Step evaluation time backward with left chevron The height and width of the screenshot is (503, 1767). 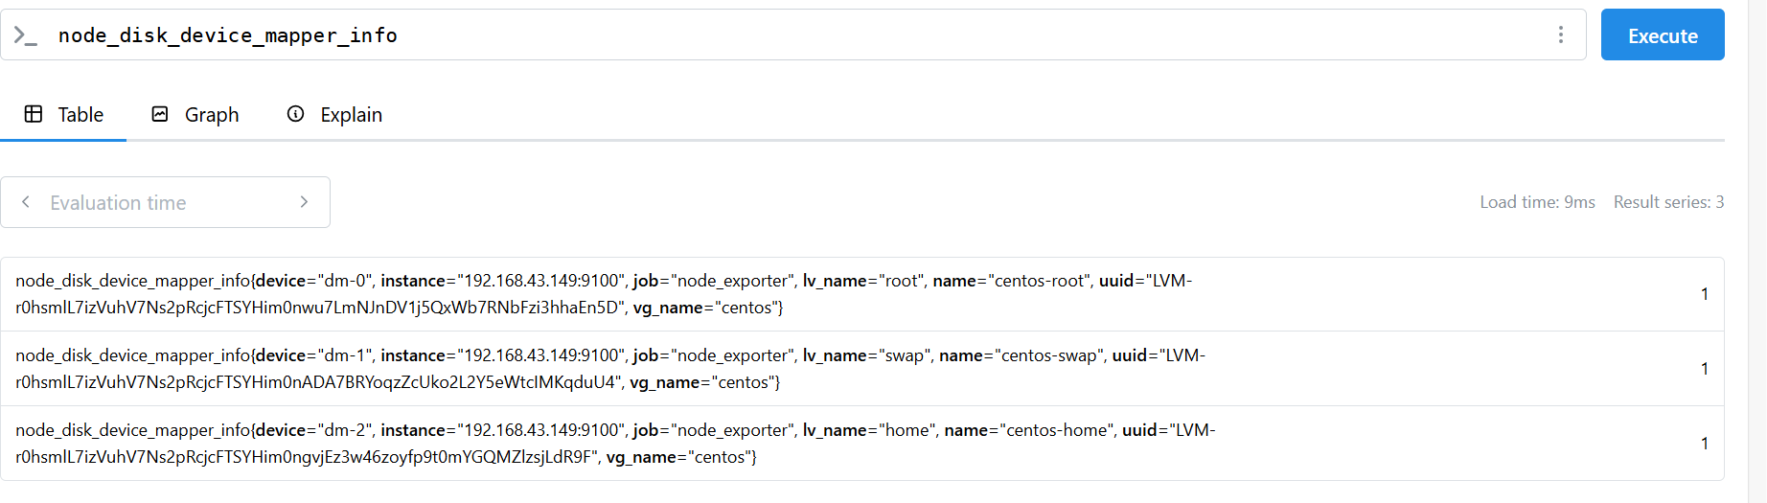pos(26,202)
